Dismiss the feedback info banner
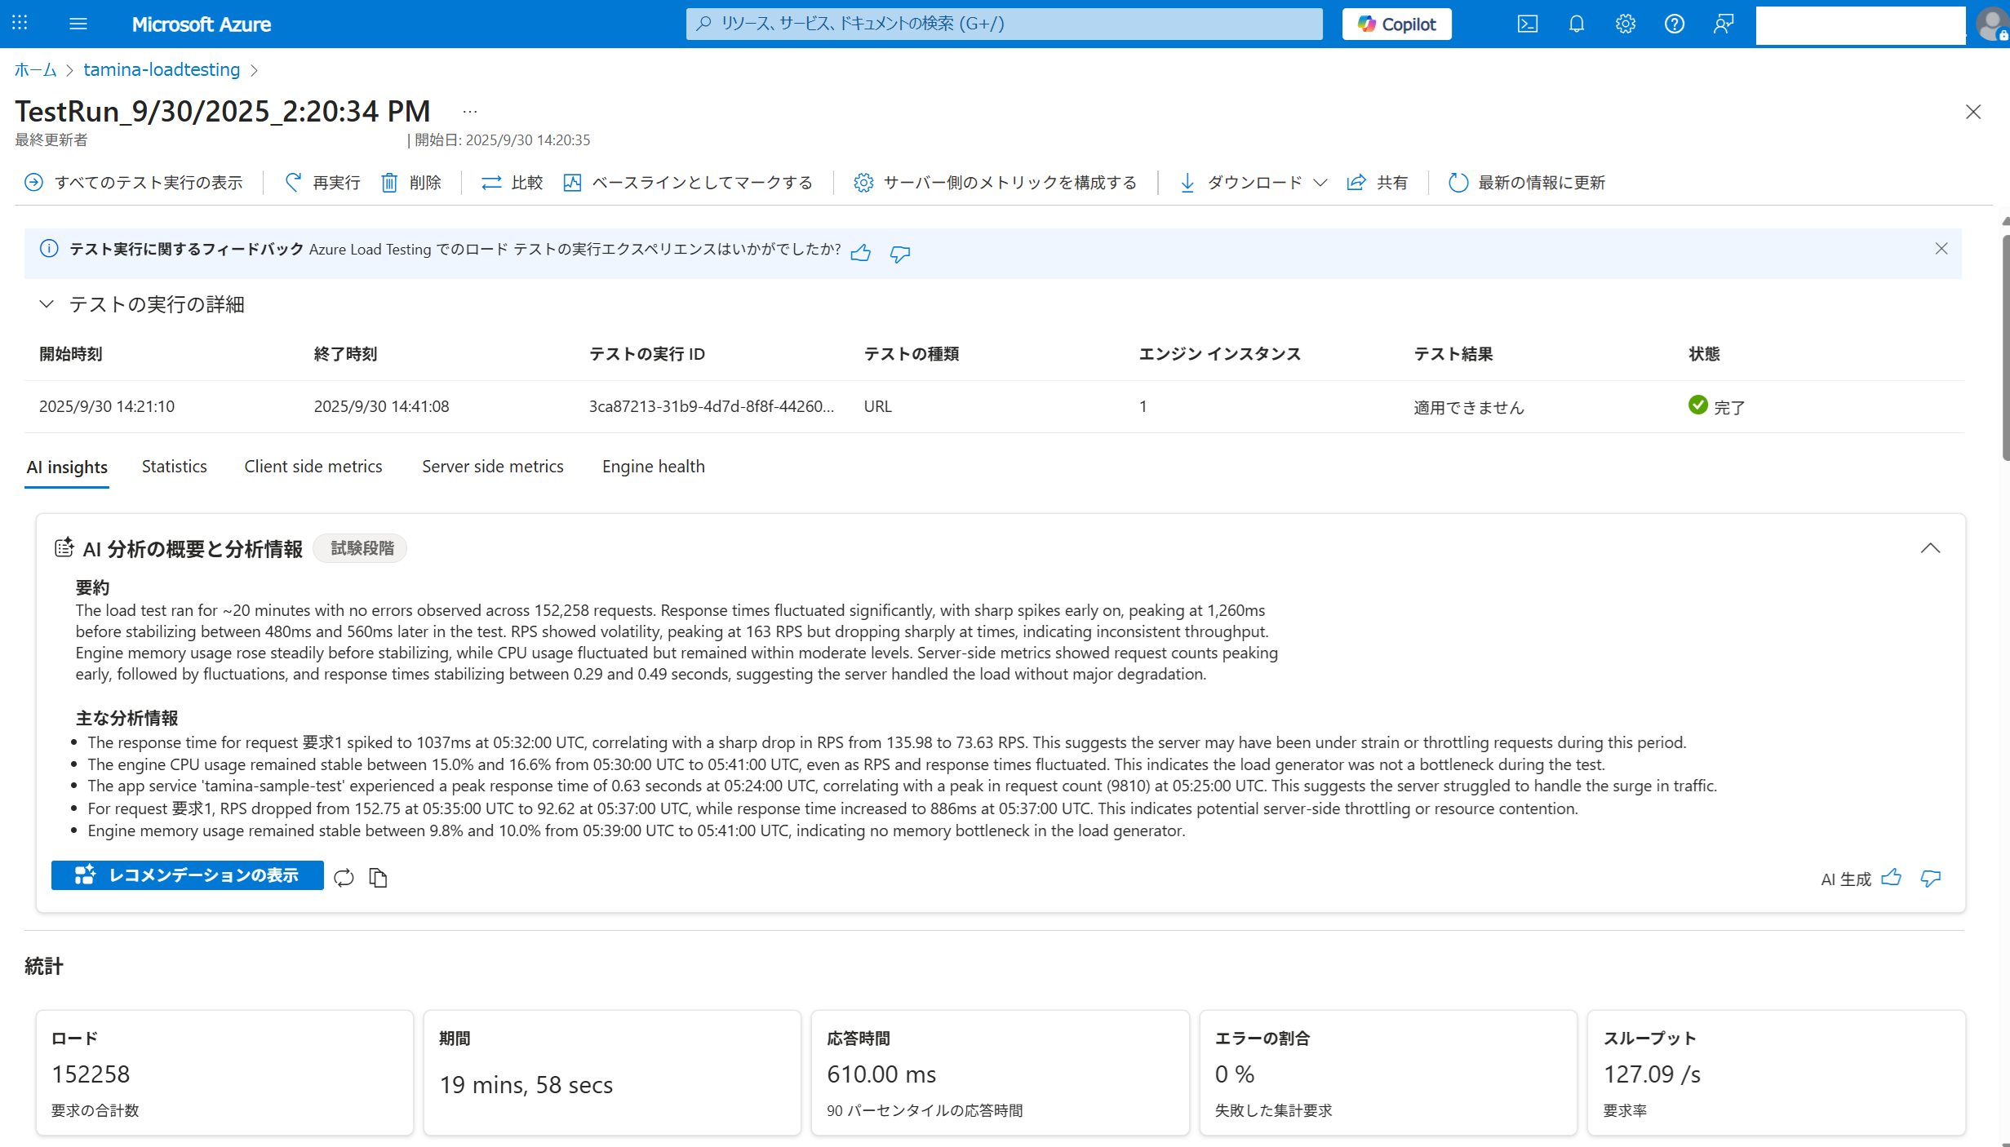 point(1941,249)
